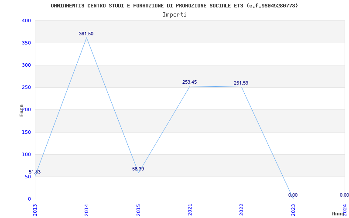Click the 0.00 label above 2024
349x218 pixels.
(x=344, y=195)
